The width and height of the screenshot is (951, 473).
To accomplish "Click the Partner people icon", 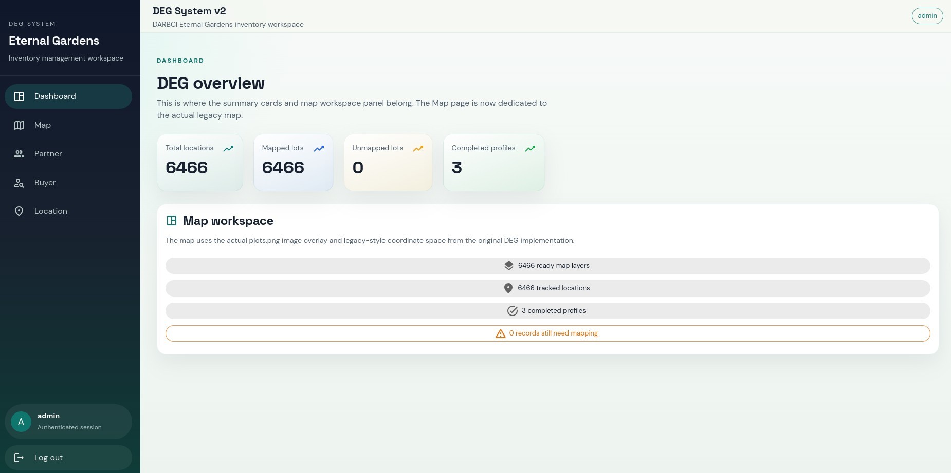I will (19, 154).
